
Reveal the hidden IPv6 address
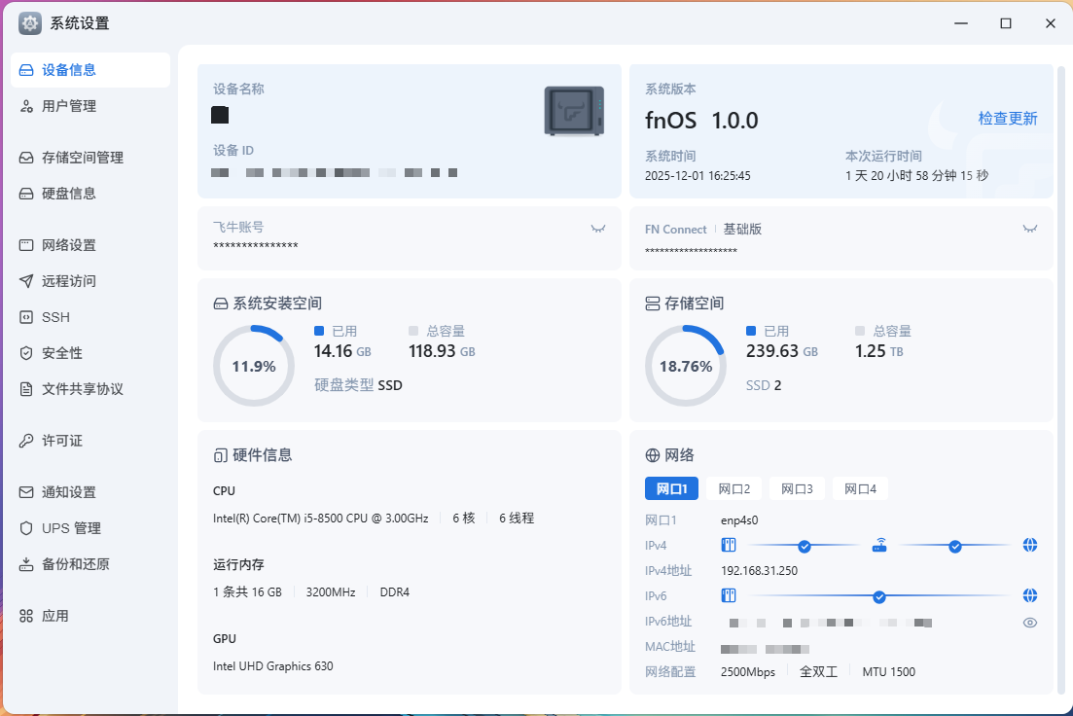(x=1030, y=622)
